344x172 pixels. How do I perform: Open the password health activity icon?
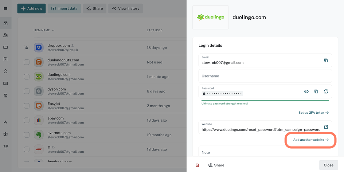pyautogui.click(x=6, y=122)
